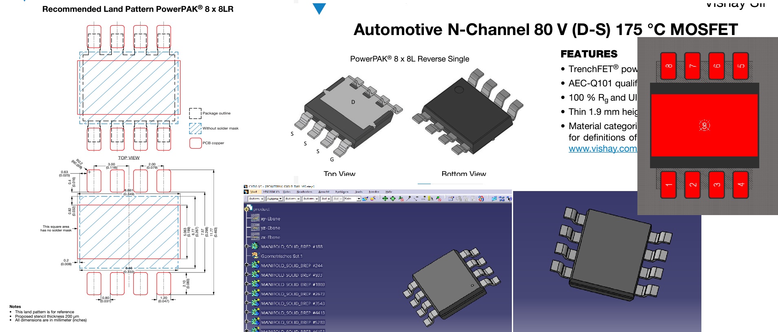Expand MANIFOLD_SOLID_BREP #2673 node
778x332 pixels.
pyautogui.click(x=246, y=293)
